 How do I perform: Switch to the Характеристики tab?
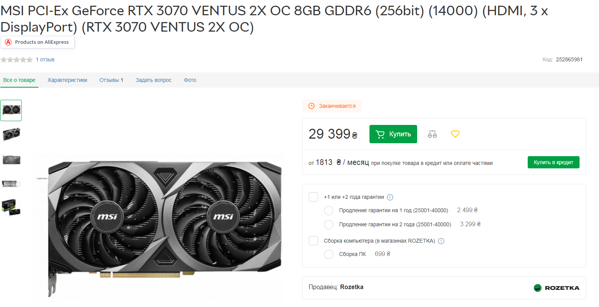tap(67, 80)
